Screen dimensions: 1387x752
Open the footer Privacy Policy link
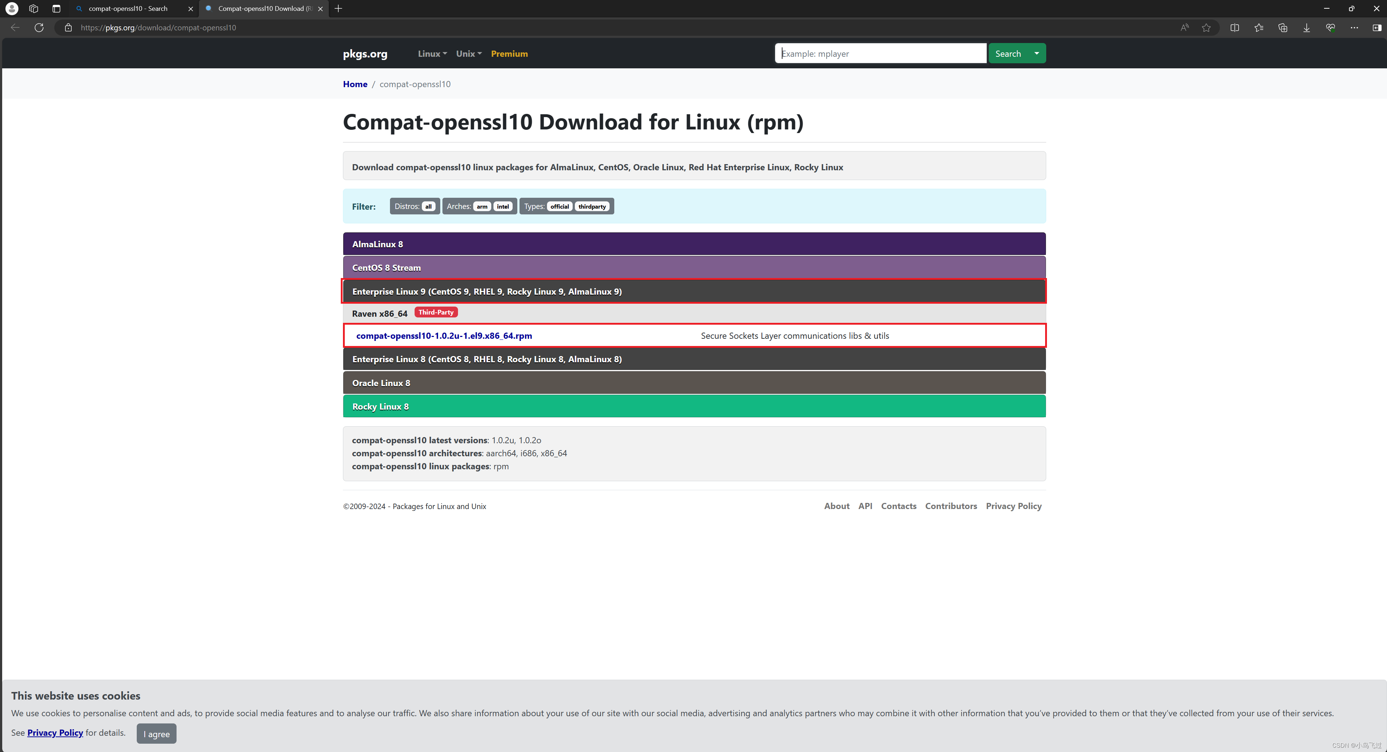click(x=1013, y=506)
